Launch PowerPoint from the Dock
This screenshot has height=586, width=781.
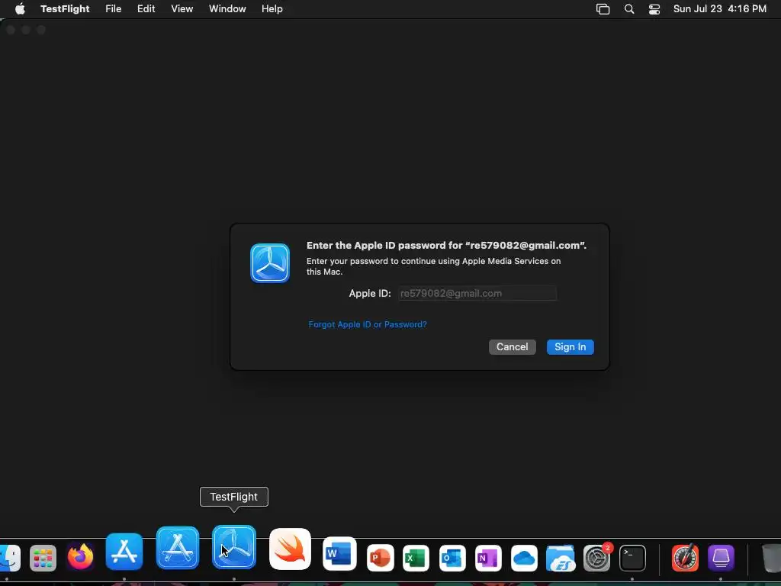tap(380, 558)
